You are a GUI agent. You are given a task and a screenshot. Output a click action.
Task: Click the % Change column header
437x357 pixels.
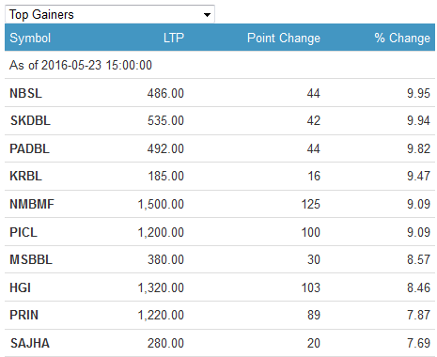click(402, 39)
